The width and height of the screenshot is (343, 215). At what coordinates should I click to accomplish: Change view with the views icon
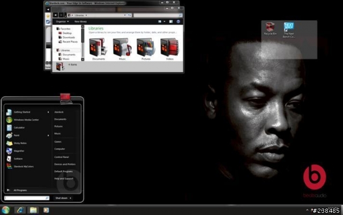click(x=160, y=21)
